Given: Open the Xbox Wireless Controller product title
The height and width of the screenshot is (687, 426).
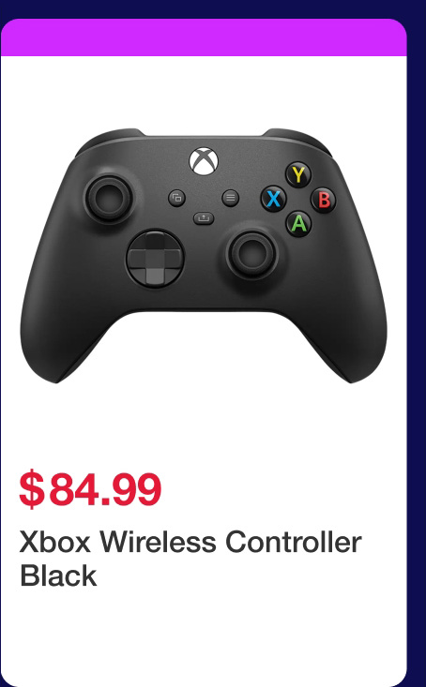Looking at the screenshot, I should 190,542.
